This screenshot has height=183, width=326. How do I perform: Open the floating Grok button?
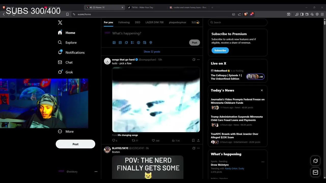tap(315, 161)
